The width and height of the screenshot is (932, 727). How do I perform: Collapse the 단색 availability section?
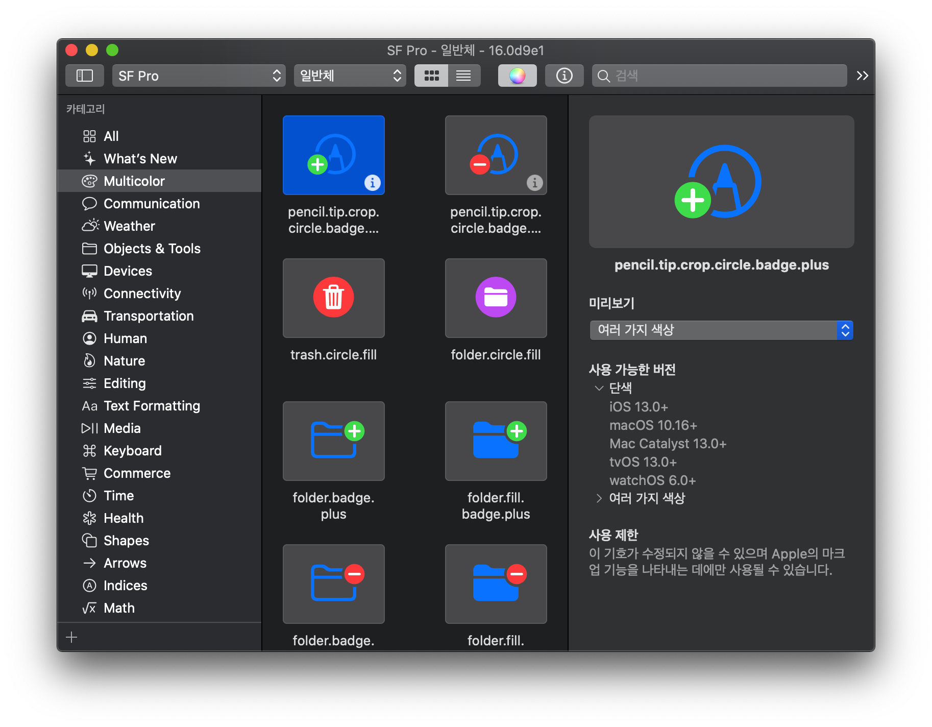[599, 388]
